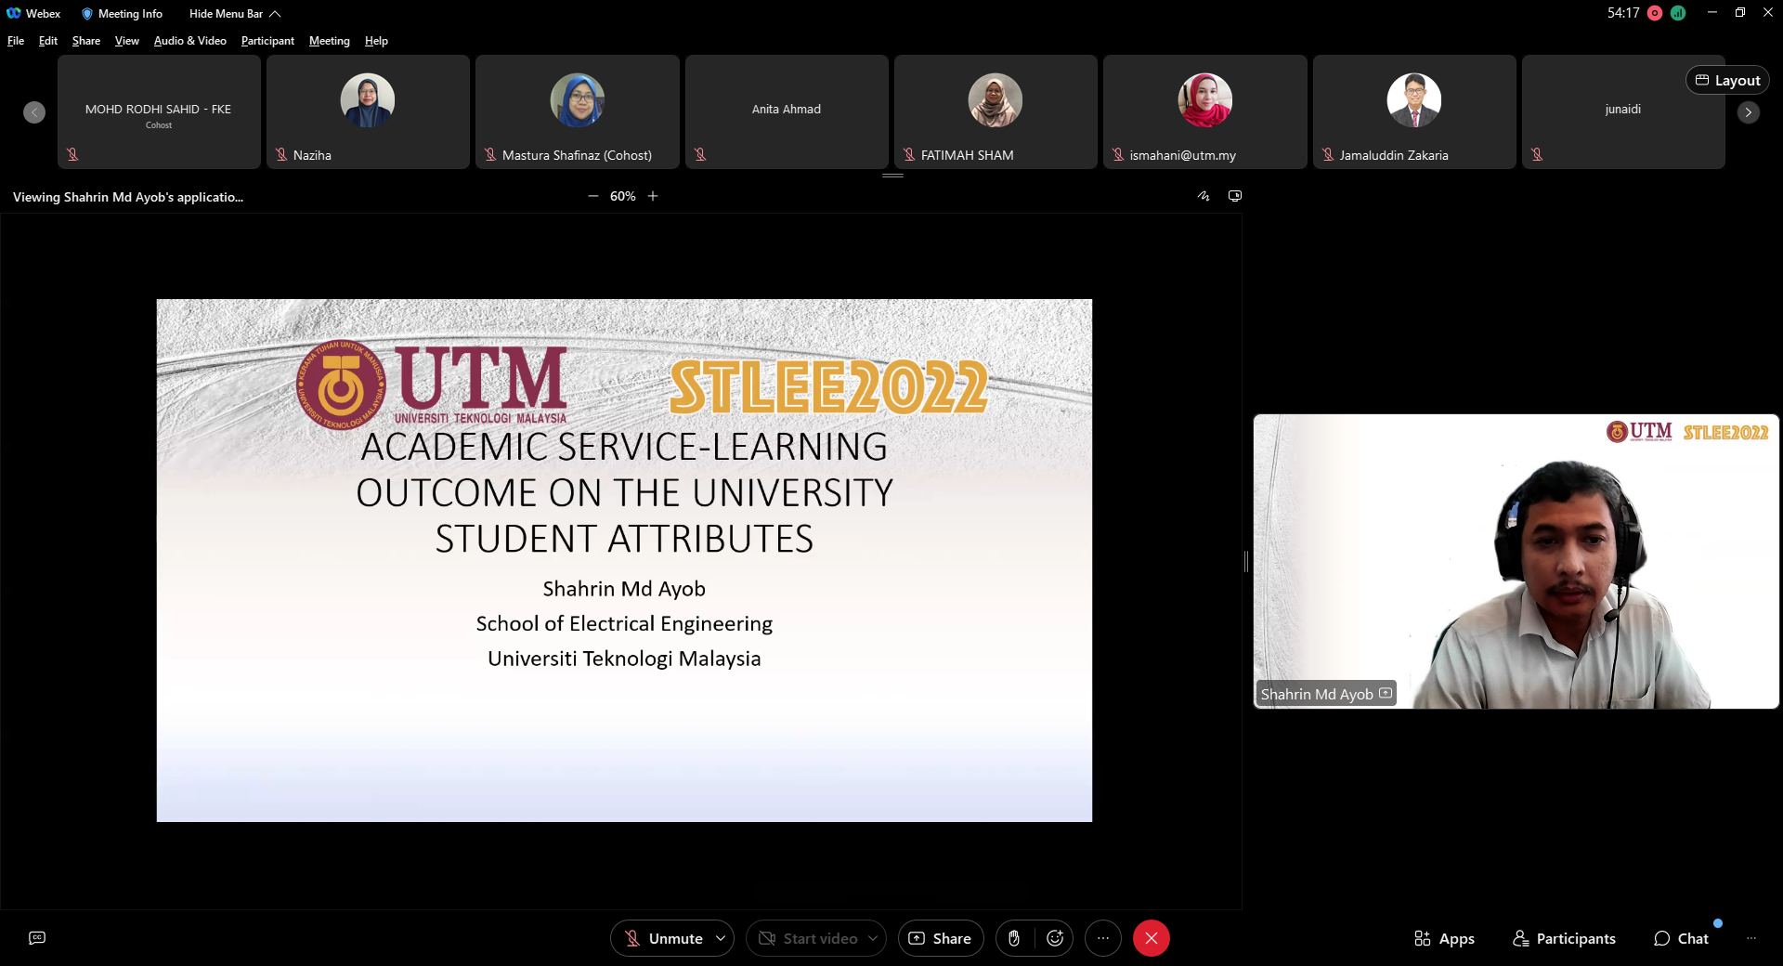Click the red recording indicator icon
This screenshot has width=1783, height=966.
point(1655,13)
